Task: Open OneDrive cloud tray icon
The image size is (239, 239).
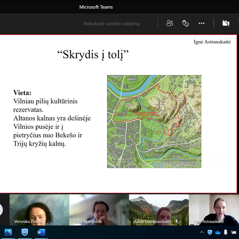Action: (x=218, y=233)
